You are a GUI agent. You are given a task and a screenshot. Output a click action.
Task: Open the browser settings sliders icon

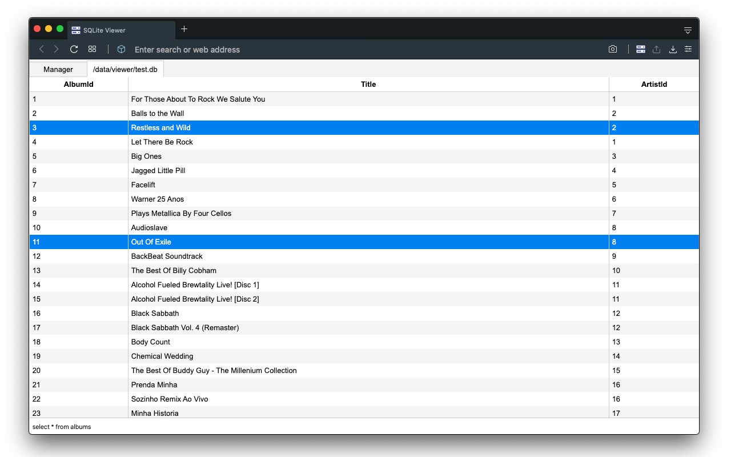[688, 49]
